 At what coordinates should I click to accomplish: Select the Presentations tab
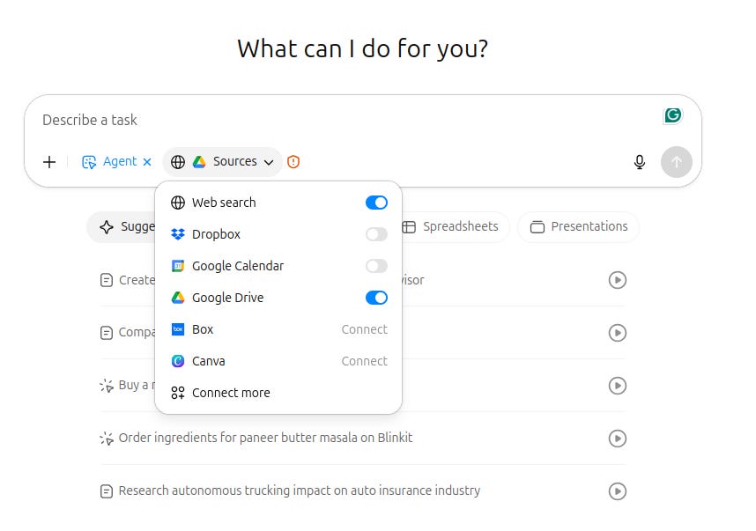click(579, 227)
